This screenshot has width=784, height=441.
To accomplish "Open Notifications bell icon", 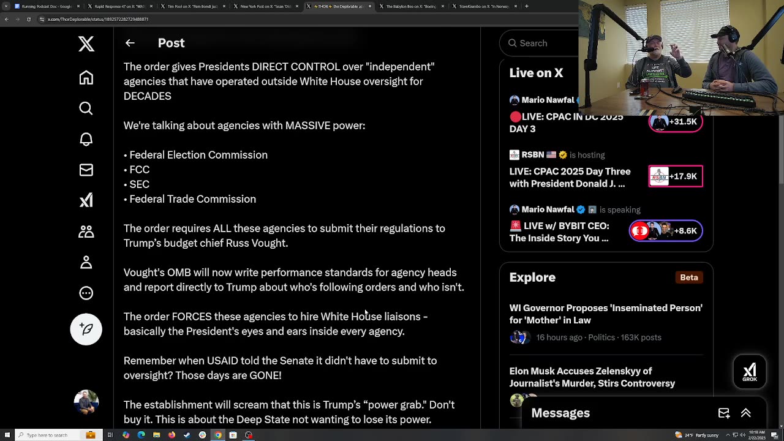I will (86, 139).
